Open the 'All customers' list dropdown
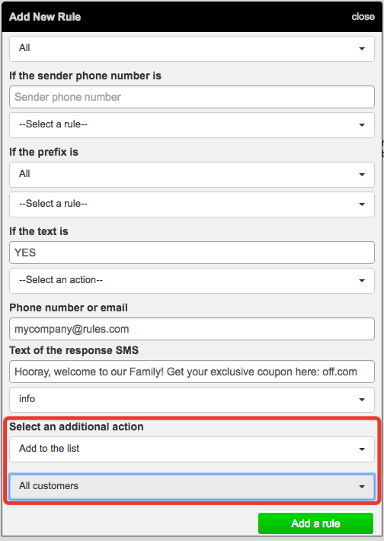Screen dimensions: 384x541 192,487
